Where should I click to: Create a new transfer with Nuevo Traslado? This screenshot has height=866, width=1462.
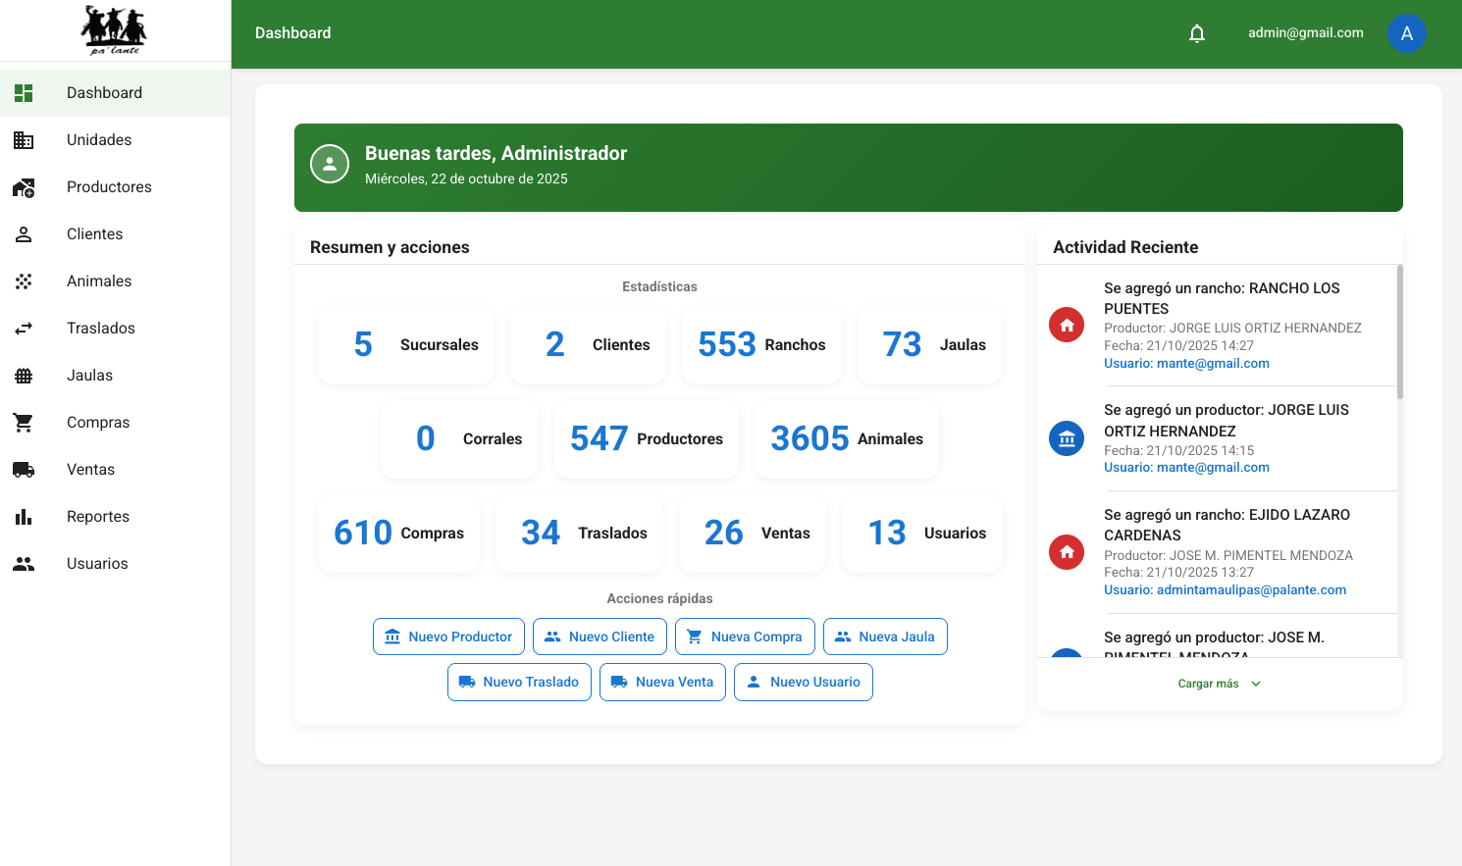pos(519,682)
